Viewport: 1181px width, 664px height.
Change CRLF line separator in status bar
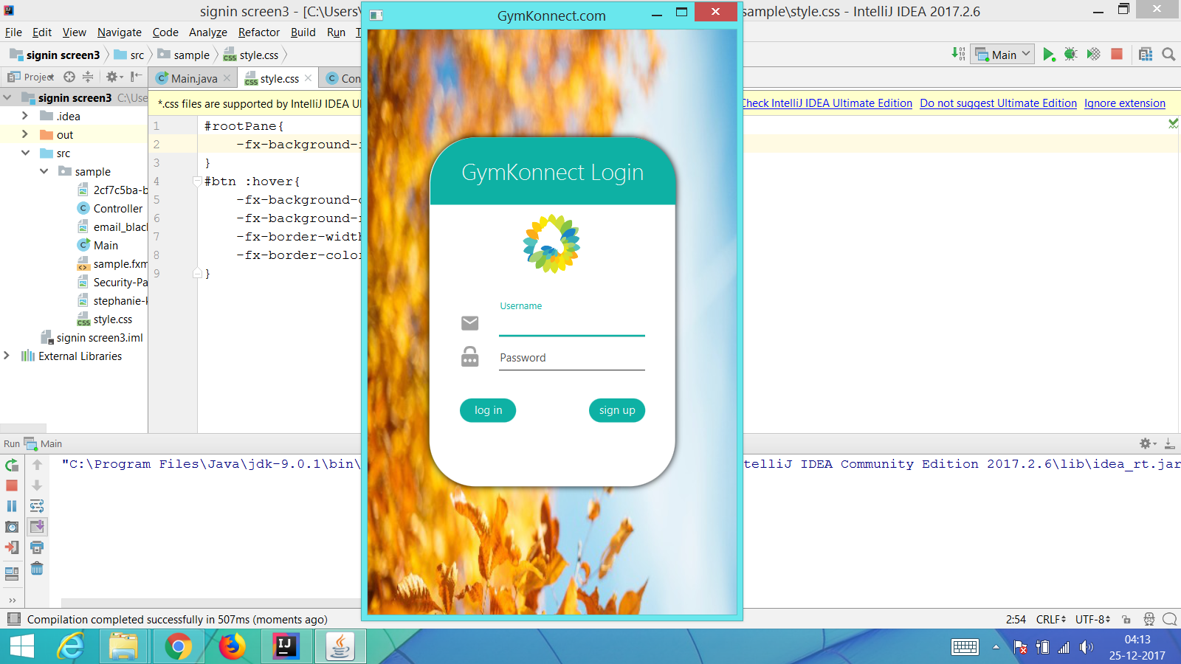(1050, 620)
